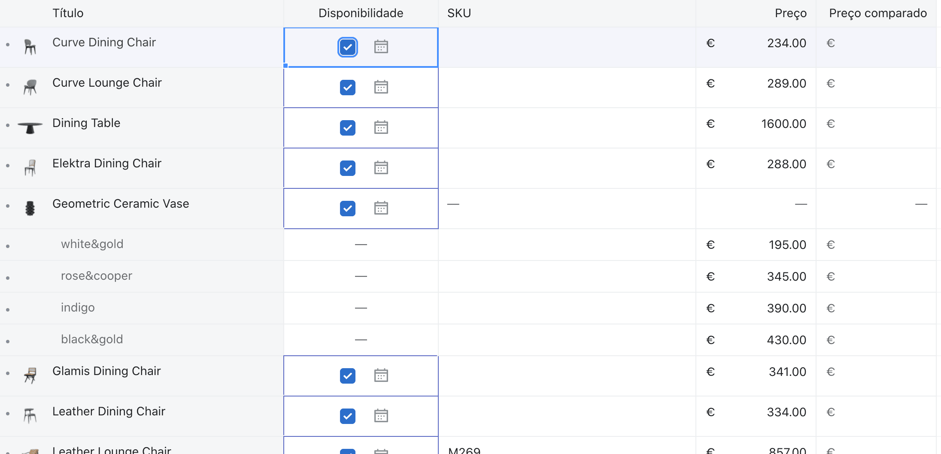Click the bullet beside white&gold variant
The width and height of the screenshot is (941, 454).
tap(9, 245)
